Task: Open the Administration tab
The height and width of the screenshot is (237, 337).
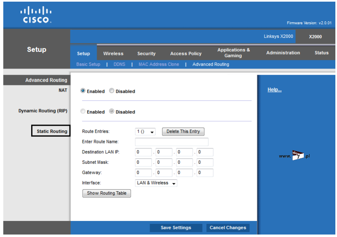Action: (x=283, y=53)
